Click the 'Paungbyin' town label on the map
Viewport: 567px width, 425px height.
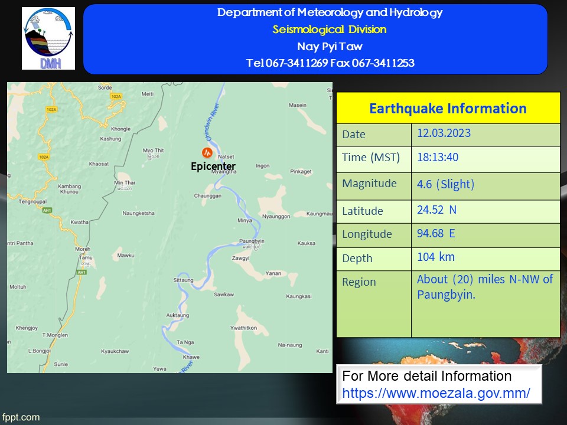(252, 241)
